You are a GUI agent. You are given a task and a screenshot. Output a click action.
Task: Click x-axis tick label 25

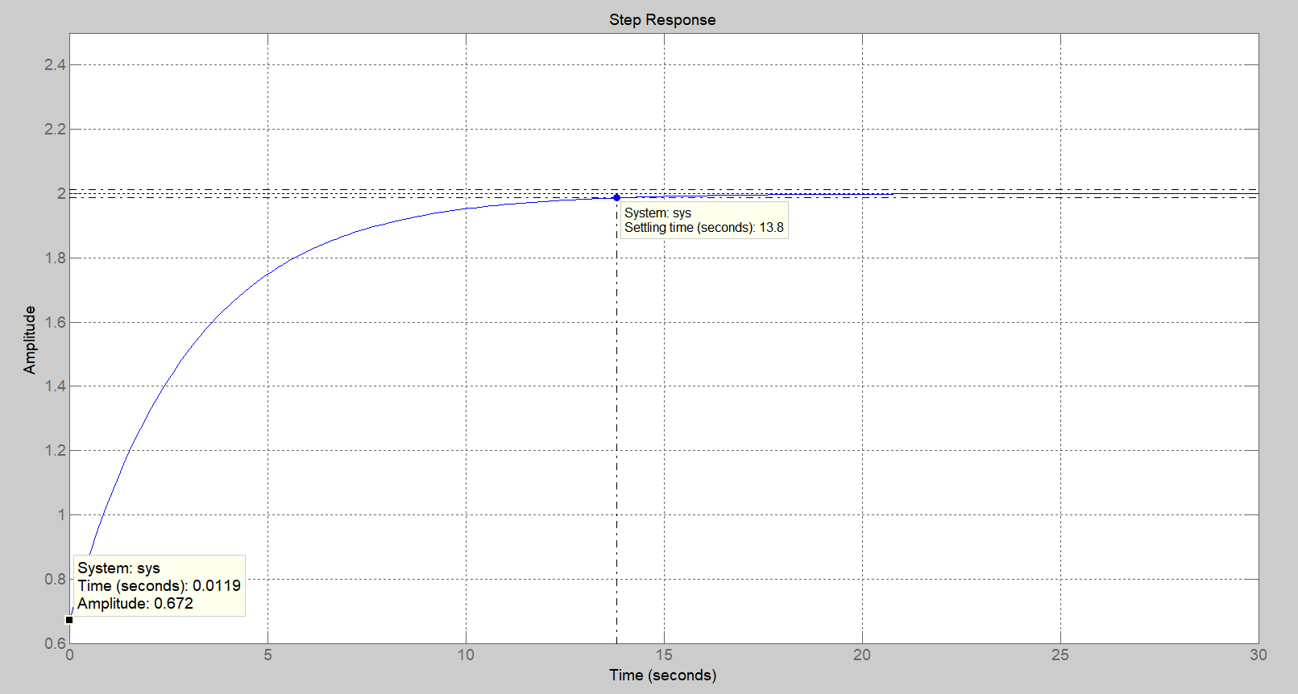click(x=1060, y=655)
